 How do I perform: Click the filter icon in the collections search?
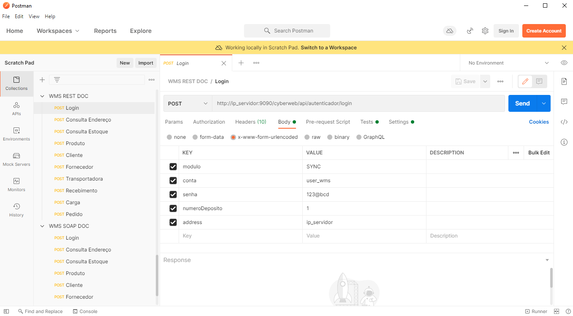point(57,80)
